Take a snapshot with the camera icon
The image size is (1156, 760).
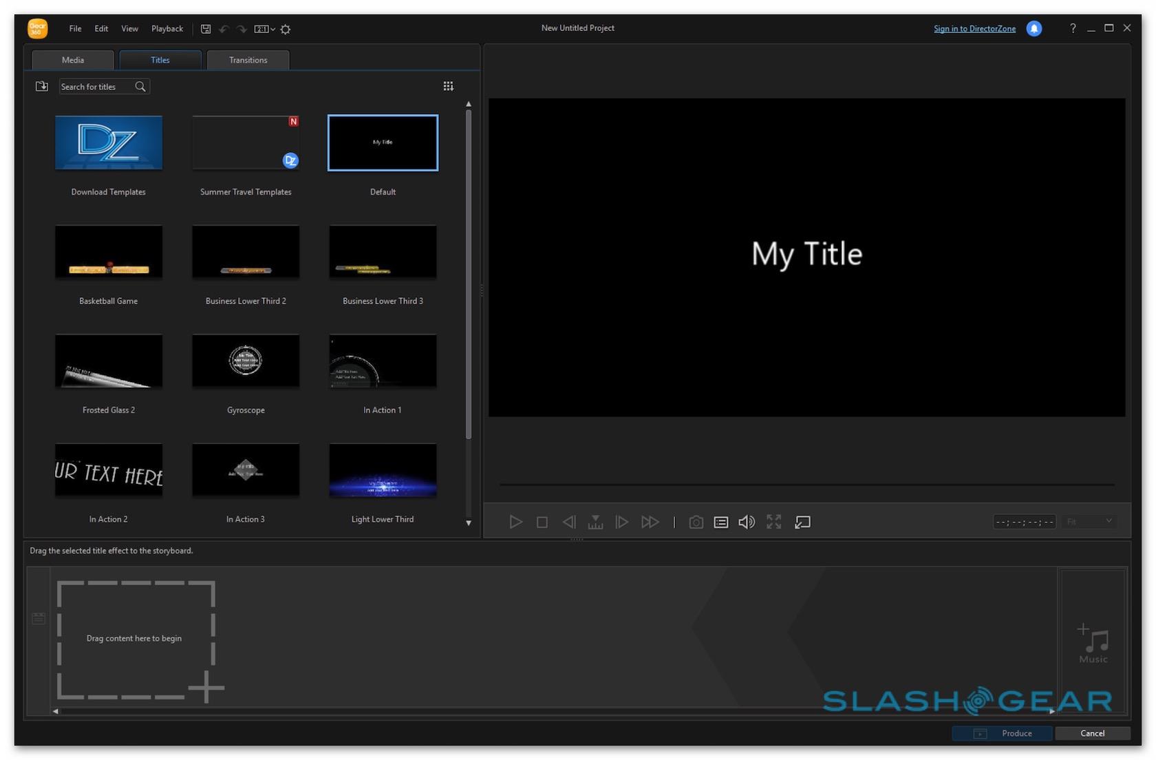[x=696, y=522]
